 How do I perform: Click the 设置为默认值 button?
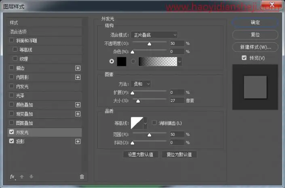141,155
